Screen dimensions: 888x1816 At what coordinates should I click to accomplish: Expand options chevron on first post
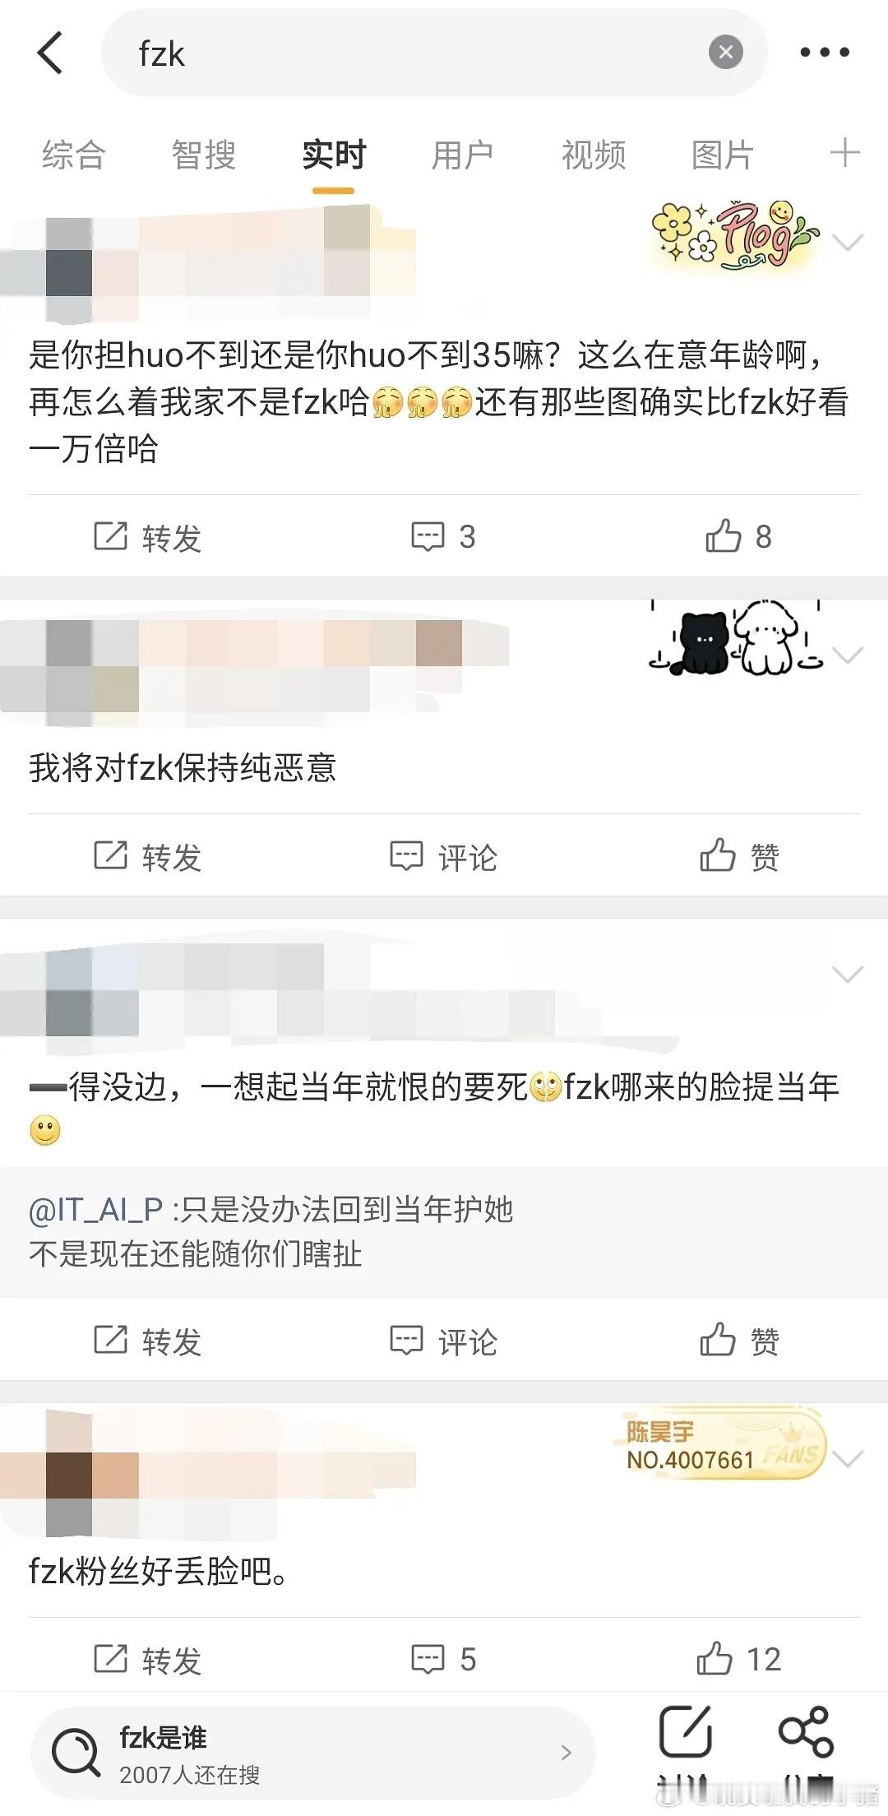point(848,242)
